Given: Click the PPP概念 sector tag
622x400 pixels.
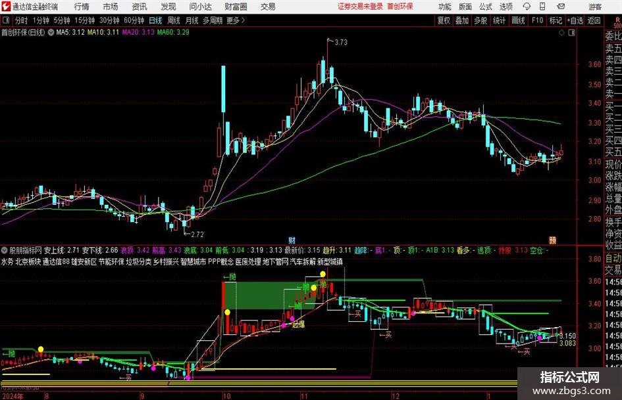Looking at the screenshot, I should coord(221,262).
